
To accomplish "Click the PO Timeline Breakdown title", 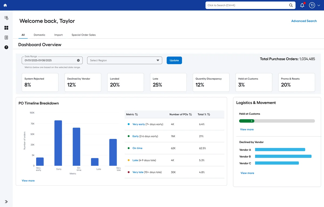I will click(39, 103).
